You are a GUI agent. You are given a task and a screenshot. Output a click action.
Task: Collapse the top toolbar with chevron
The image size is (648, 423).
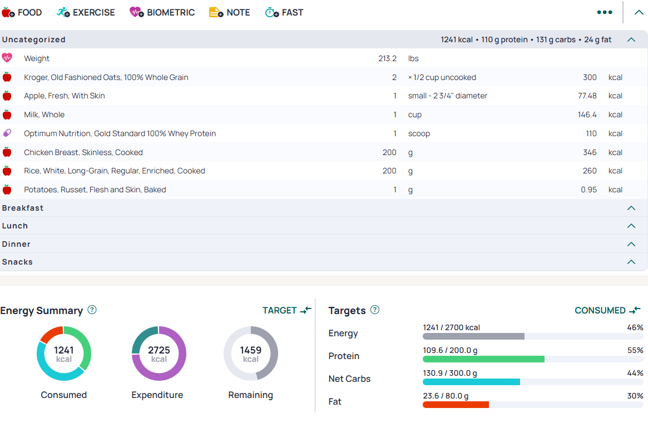click(x=637, y=12)
